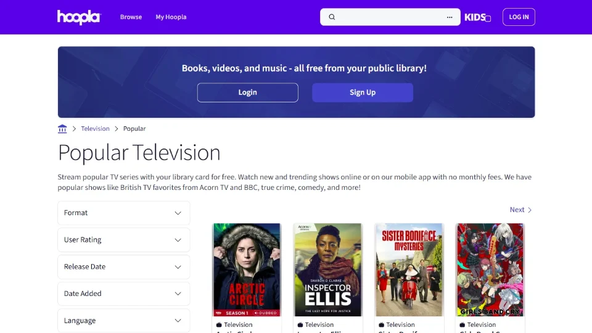592x333 pixels.
Task: Open the Browse menu
Action: [x=131, y=17]
